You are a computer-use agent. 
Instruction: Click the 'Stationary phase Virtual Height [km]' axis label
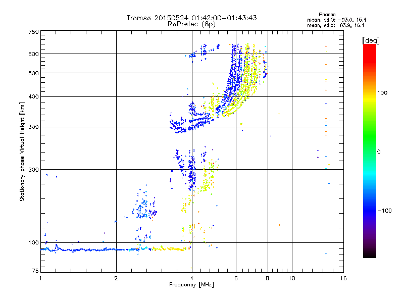coord(22,151)
